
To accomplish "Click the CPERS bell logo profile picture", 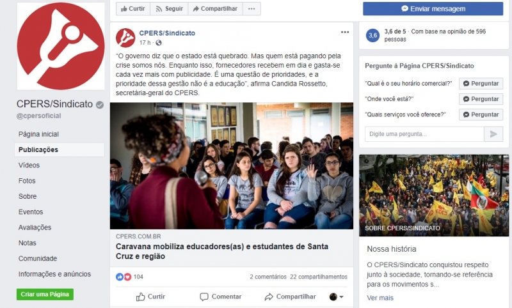I will click(61, 46).
